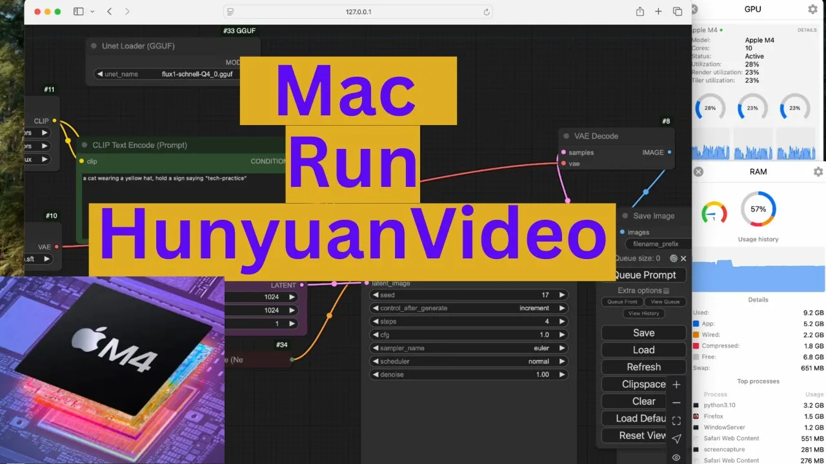The image size is (826, 464).
Task: Edit the filename_prefix field
Action: coord(658,244)
